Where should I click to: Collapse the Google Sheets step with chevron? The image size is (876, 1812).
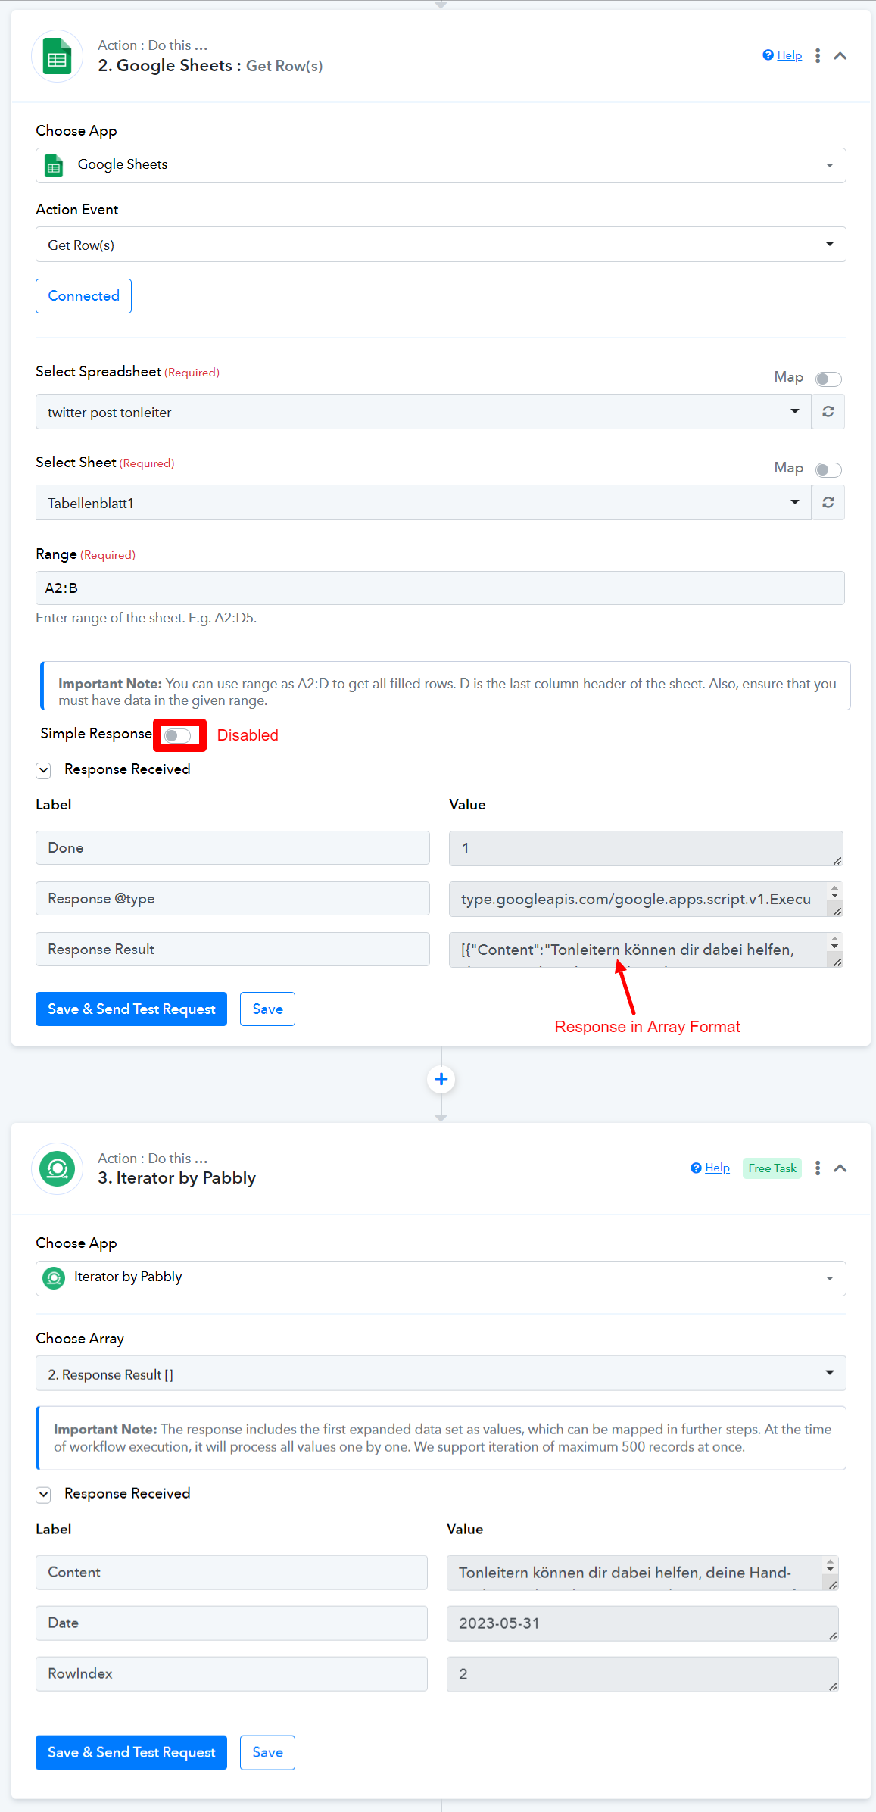[x=840, y=56]
